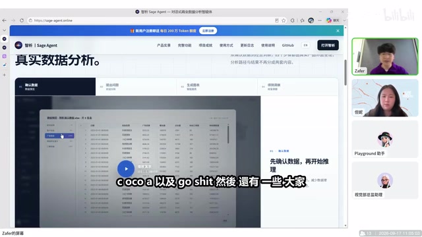Viewport: 422px width, 237px height.
Task: Reload the Sage Agent page
Action: (22, 20)
